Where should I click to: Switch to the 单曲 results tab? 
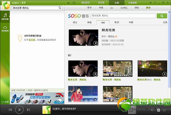point(89,22)
